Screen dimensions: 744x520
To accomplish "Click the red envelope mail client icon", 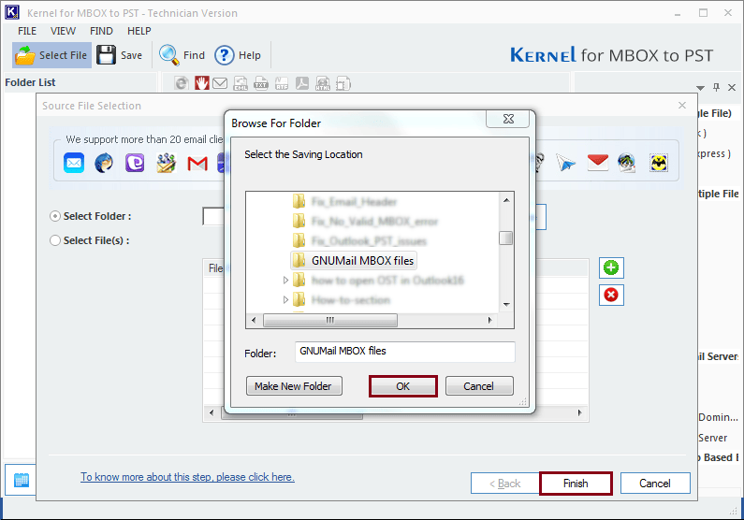I will (597, 163).
